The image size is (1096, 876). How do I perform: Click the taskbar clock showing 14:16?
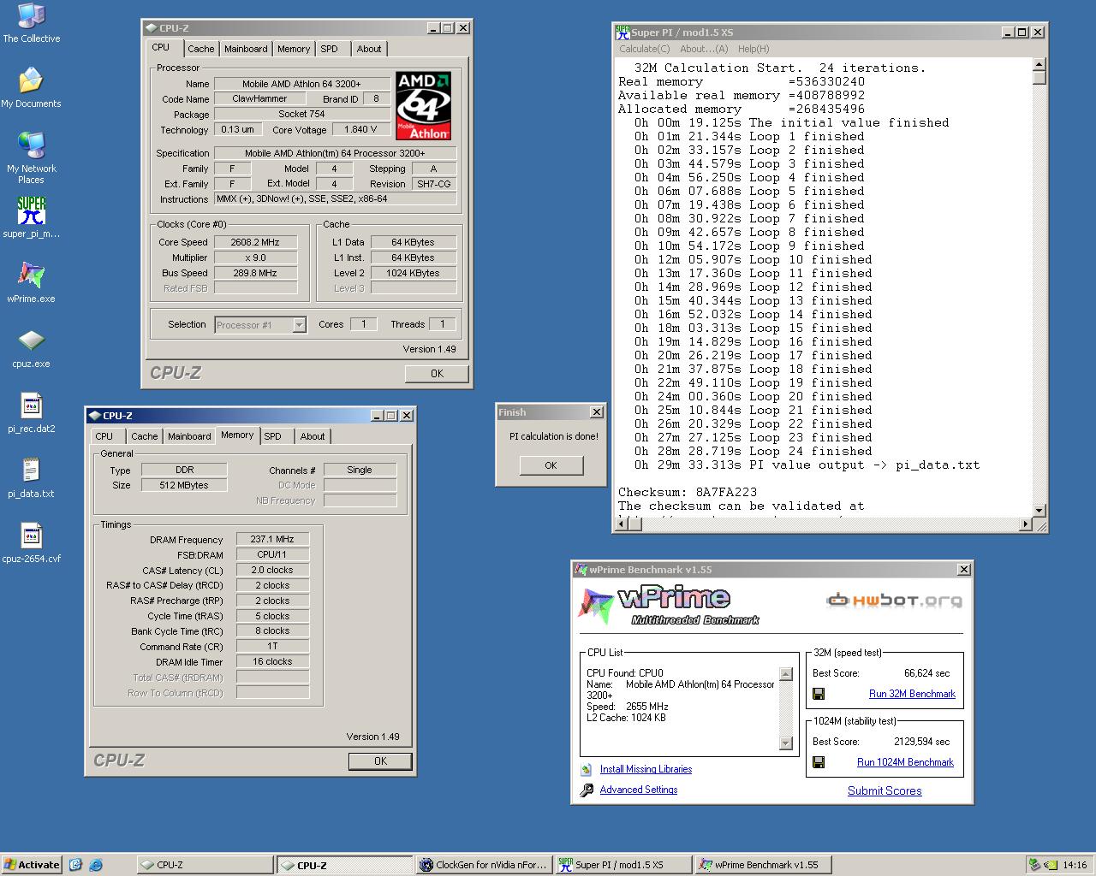(x=1075, y=865)
